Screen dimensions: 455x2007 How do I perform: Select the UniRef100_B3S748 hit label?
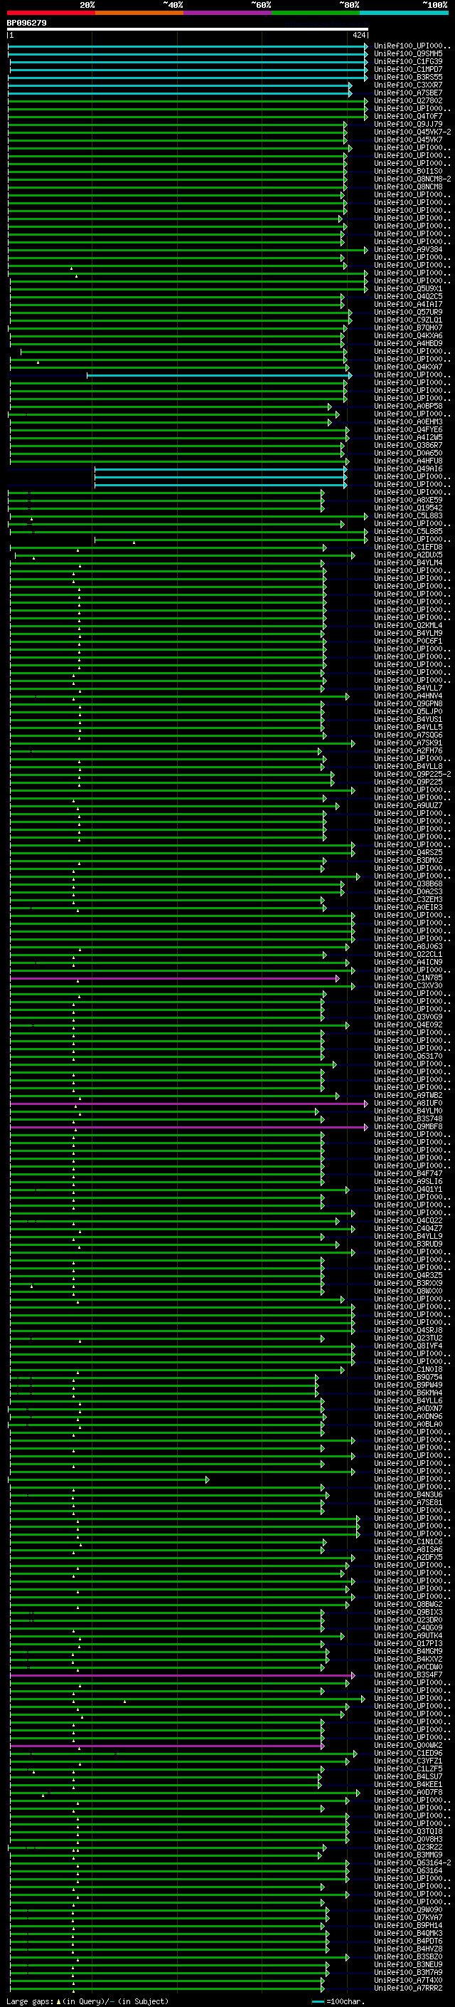click(x=408, y=1120)
